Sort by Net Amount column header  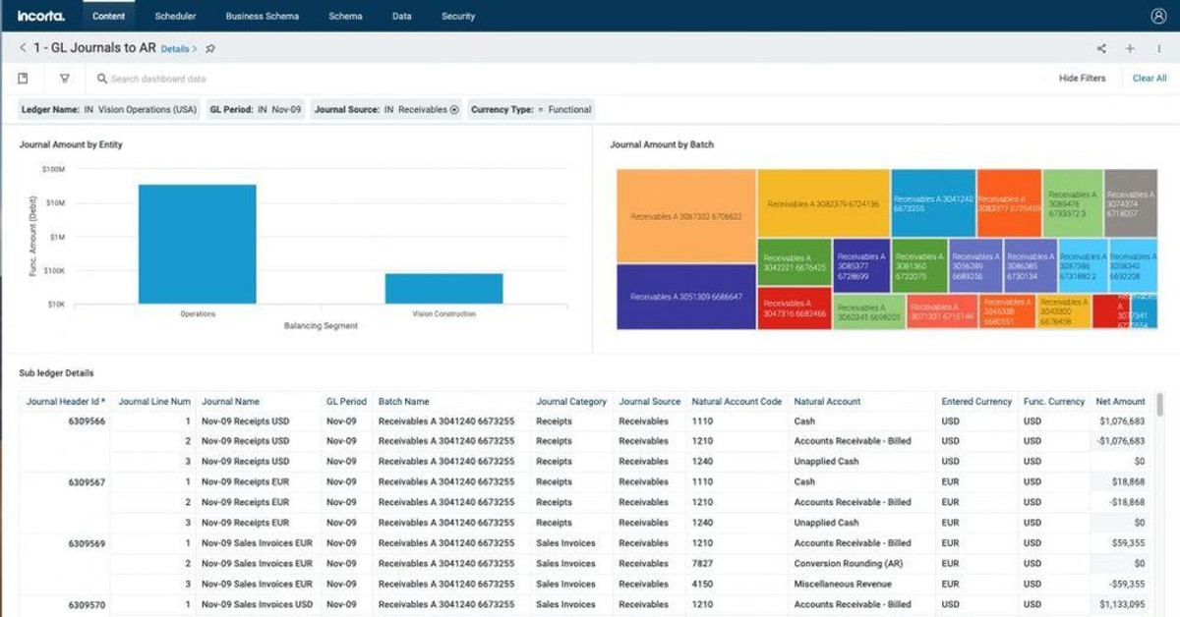[1121, 401]
